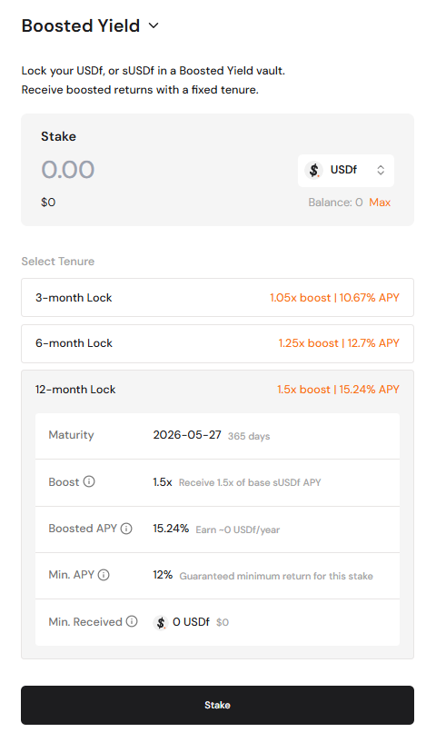Click the info icon next to Boost
The image size is (436, 742).
pyautogui.click(x=89, y=481)
